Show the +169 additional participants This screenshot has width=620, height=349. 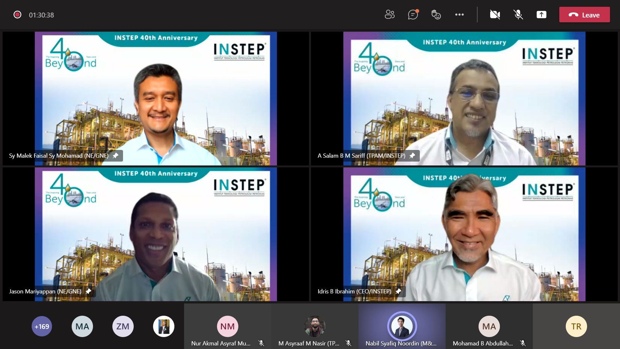pyautogui.click(x=42, y=326)
